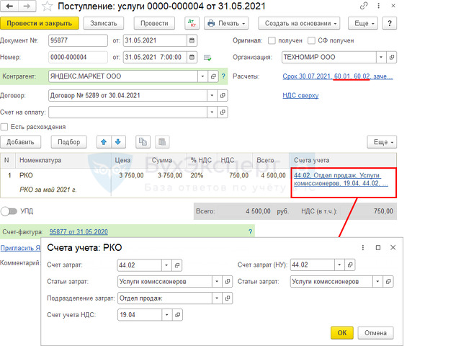461x346 pixels.
Task: Expand the Организация dropdown
Action: pyautogui.click(x=381, y=58)
